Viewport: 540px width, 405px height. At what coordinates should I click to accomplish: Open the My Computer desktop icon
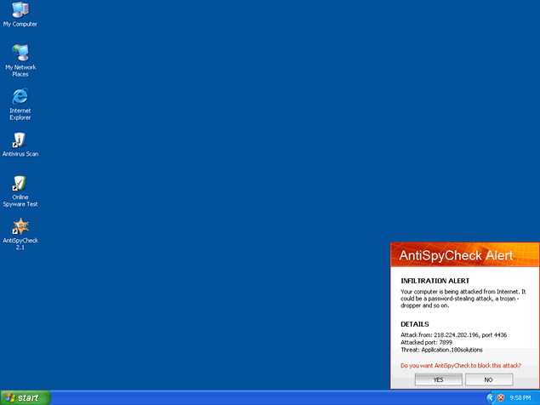click(20, 11)
